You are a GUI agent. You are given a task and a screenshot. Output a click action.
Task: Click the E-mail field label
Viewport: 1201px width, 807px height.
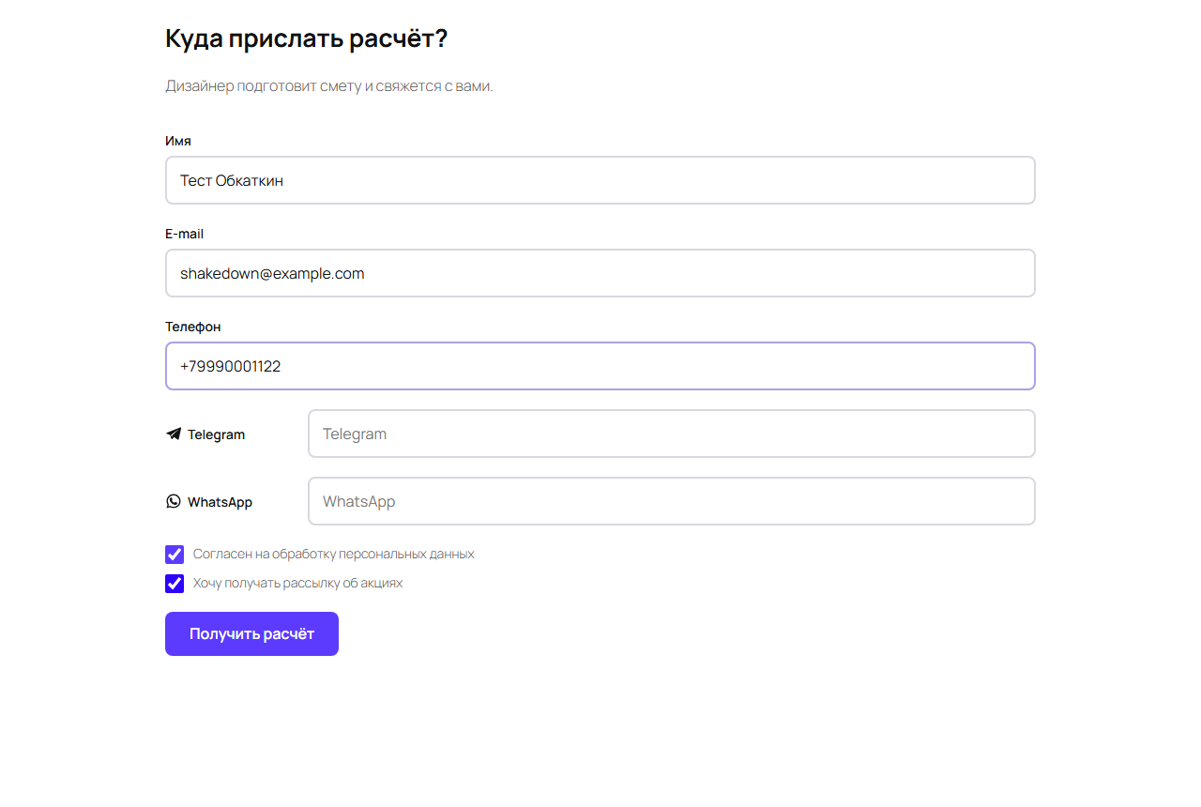tap(184, 234)
